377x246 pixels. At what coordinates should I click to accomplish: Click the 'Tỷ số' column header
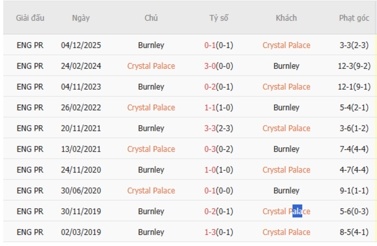click(x=219, y=18)
